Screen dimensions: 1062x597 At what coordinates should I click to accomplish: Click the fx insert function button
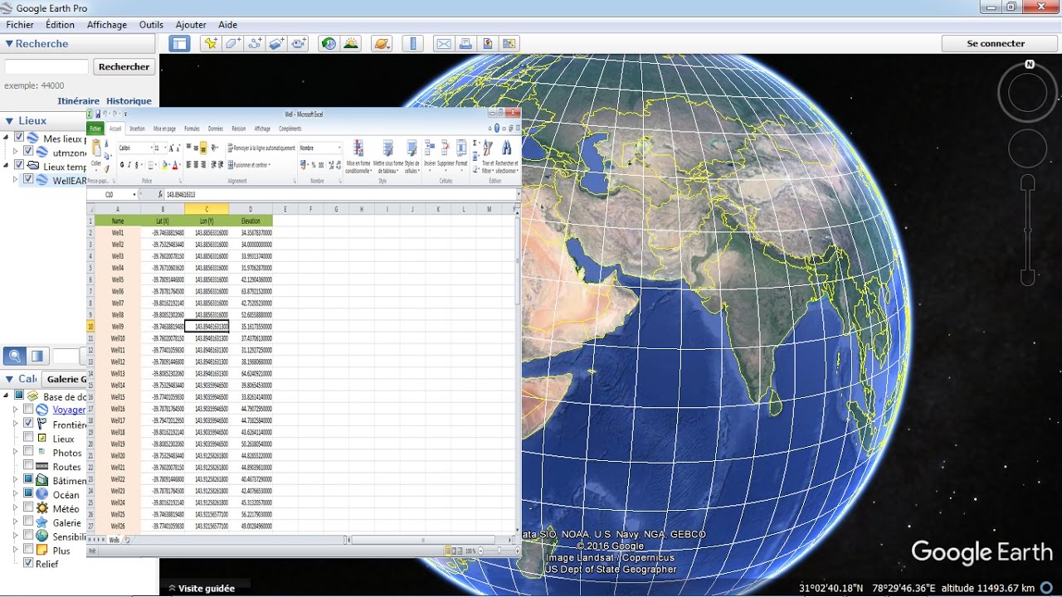tap(160, 195)
